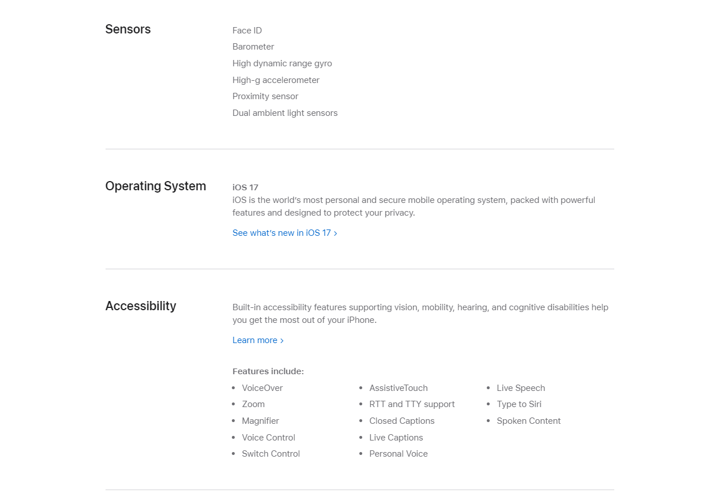Click the Closed Captions item
This screenshot has height=493, width=710.
tap(402, 421)
